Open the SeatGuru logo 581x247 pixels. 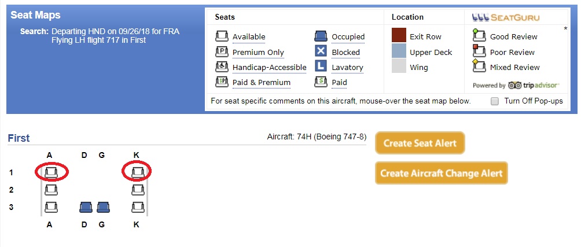tap(506, 17)
